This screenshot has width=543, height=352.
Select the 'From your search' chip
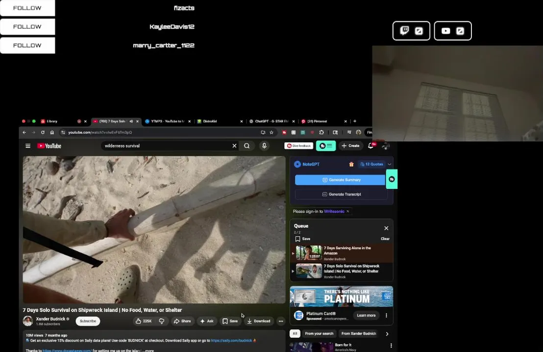click(x=319, y=334)
